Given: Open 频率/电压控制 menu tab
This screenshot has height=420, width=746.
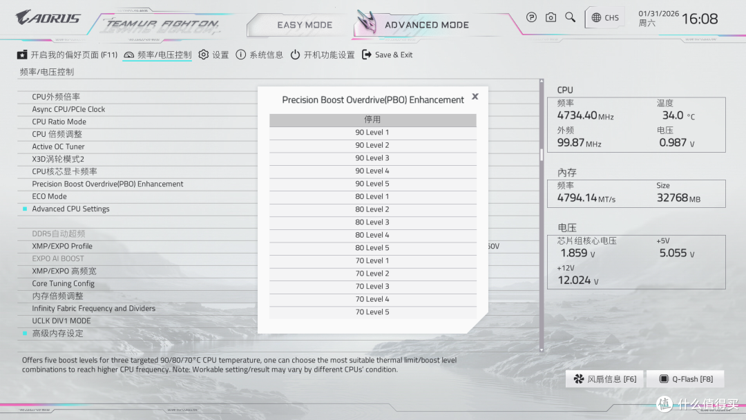Looking at the screenshot, I should [x=157, y=55].
